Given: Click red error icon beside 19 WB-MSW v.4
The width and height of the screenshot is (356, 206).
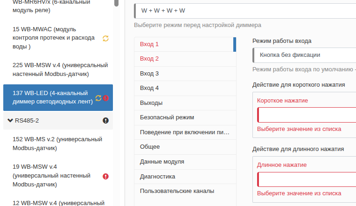Looking at the screenshot, I should [x=105, y=176].
